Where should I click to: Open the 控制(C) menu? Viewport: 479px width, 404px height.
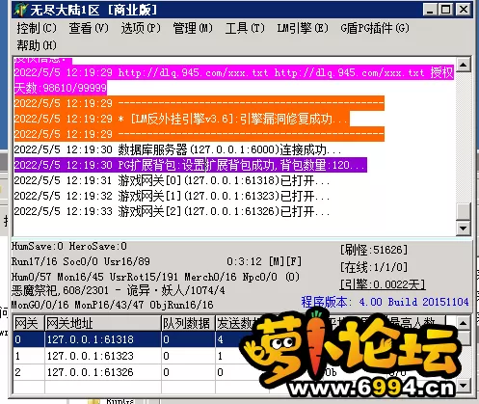37,28
